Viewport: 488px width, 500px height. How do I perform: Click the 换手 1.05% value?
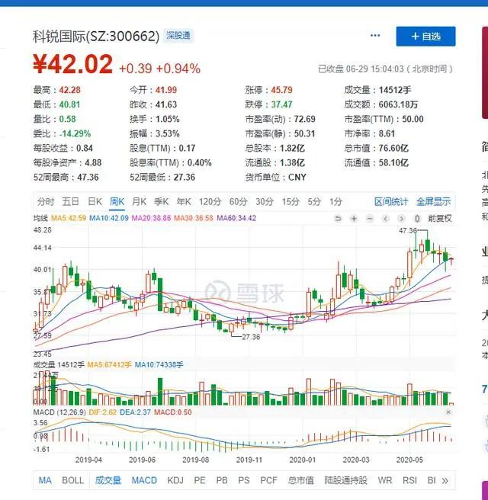click(x=168, y=119)
